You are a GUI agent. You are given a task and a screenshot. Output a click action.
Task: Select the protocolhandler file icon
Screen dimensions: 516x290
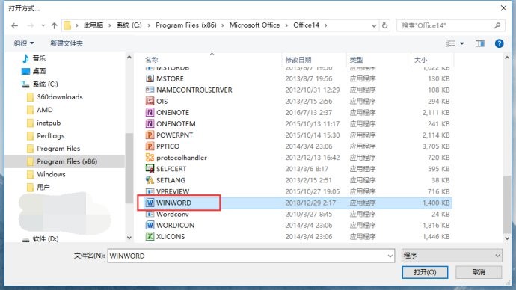coord(150,158)
